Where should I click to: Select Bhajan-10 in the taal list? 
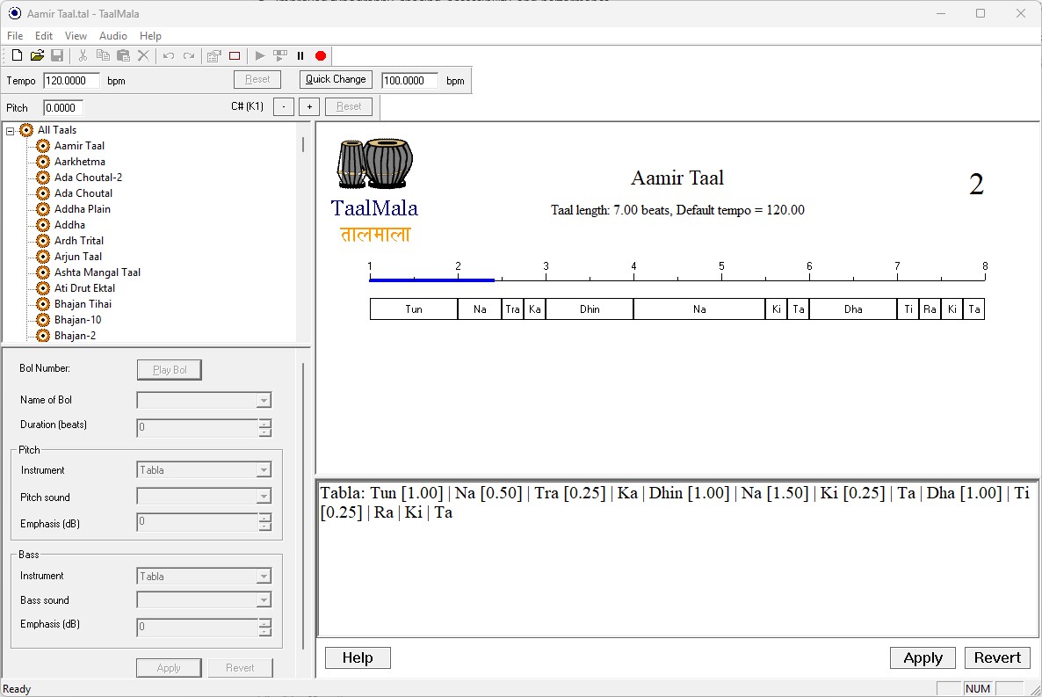tap(77, 320)
